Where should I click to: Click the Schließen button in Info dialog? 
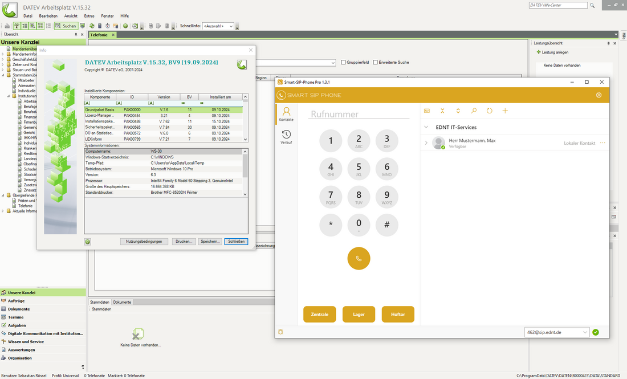pos(236,242)
